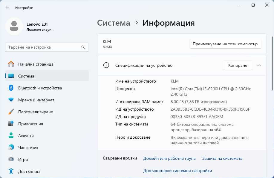The width and height of the screenshot is (274, 178).
Task: Click the model text 80MX
Action: (x=108, y=47)
